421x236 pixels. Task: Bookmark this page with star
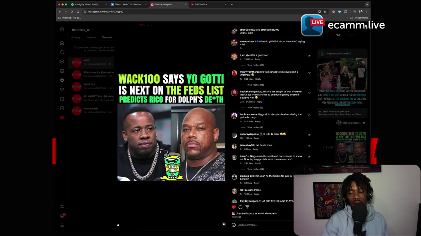tap(325, 11)
